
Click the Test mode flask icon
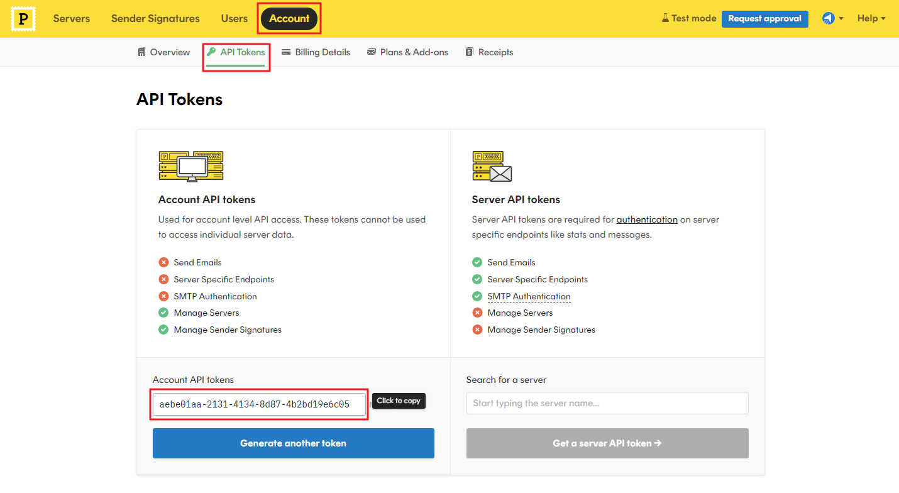click(x=665, y=18)
